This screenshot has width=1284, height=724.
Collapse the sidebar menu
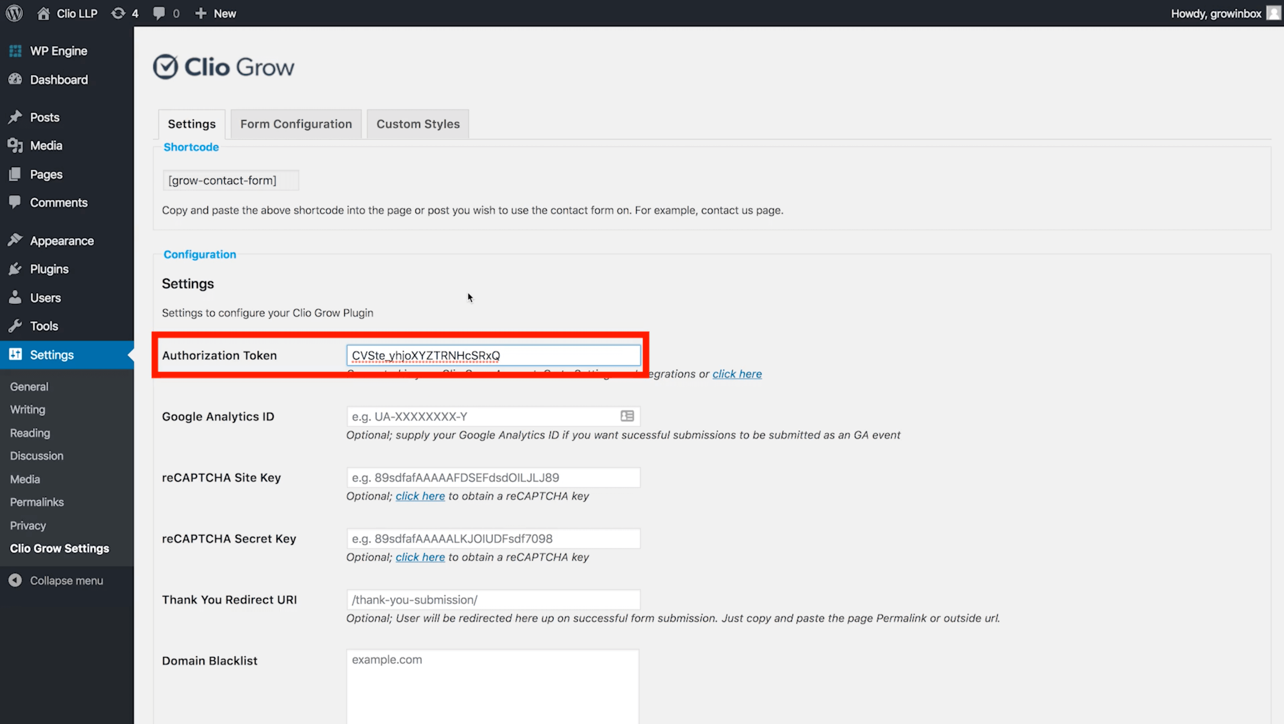tap(56, 581)
